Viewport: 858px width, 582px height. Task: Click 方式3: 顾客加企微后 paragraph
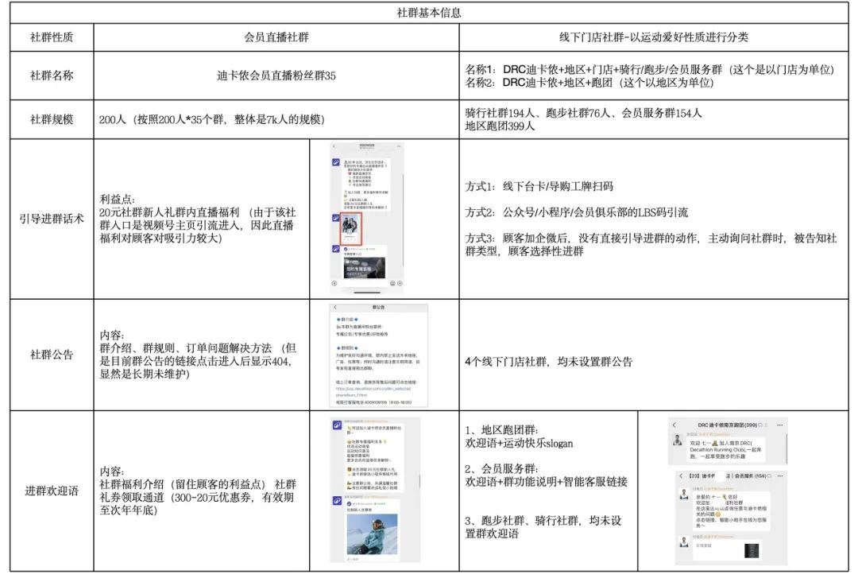(651, 245)
